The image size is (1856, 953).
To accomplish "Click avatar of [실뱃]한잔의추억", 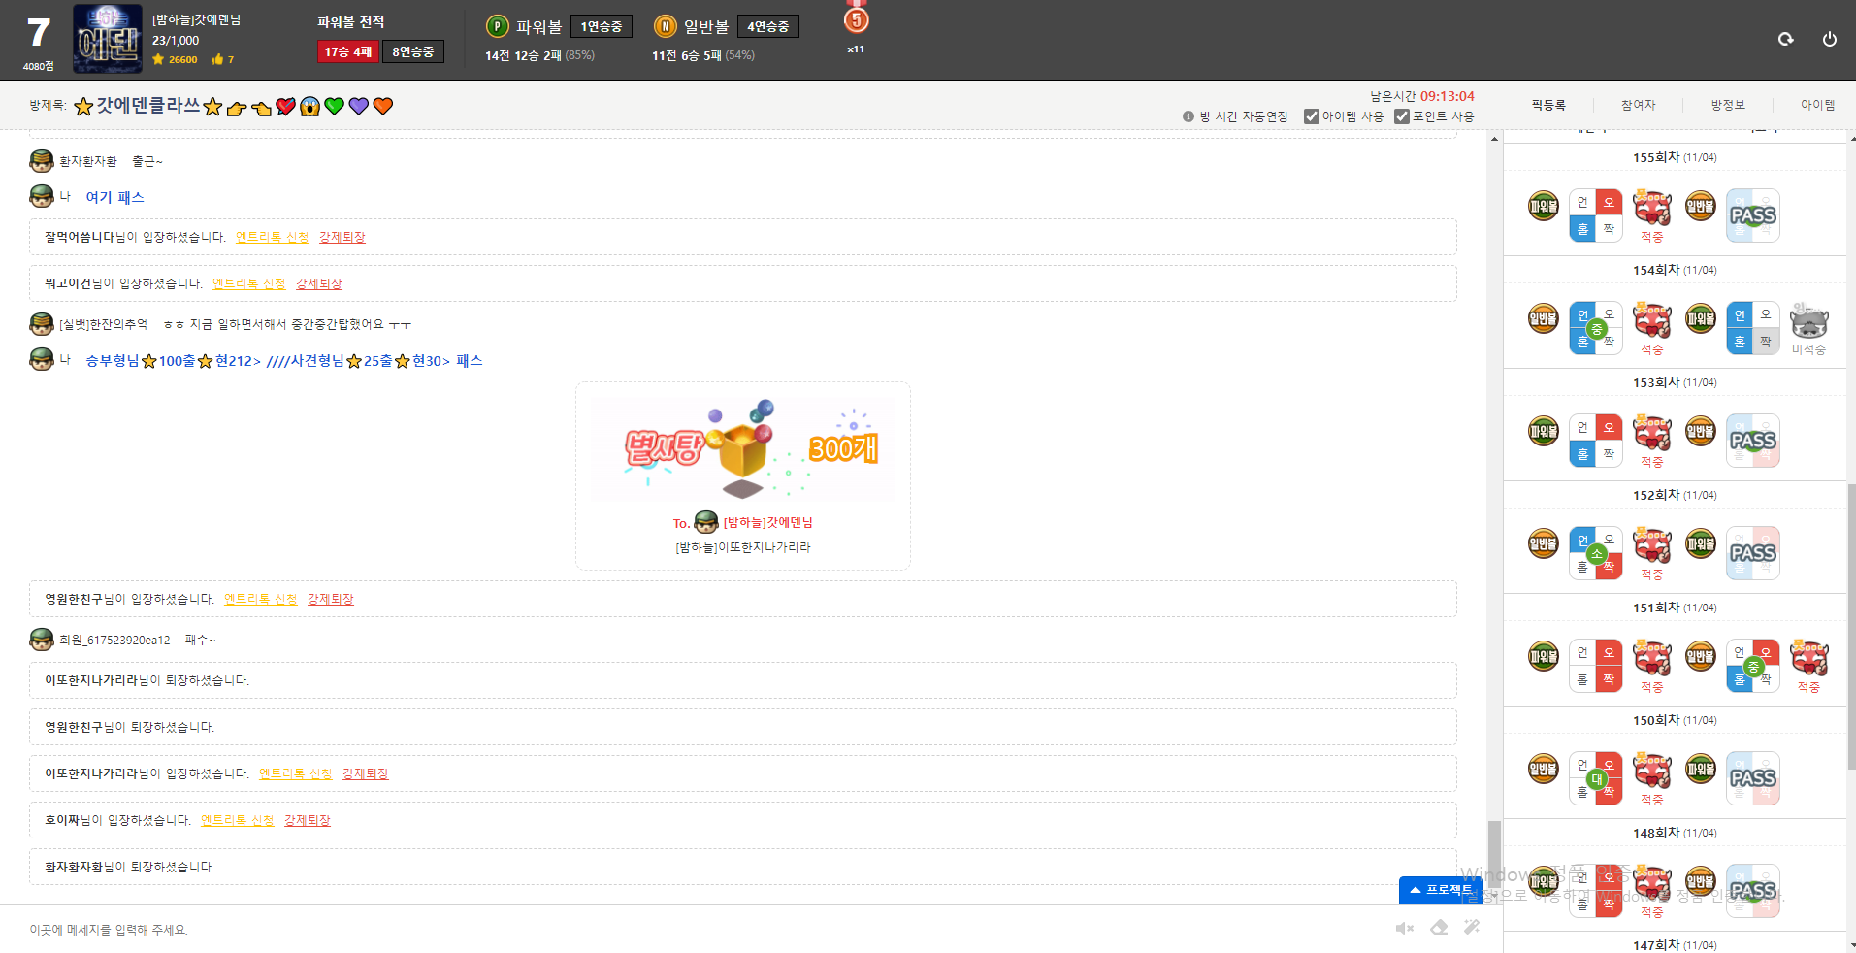I will tap(41, 324).
